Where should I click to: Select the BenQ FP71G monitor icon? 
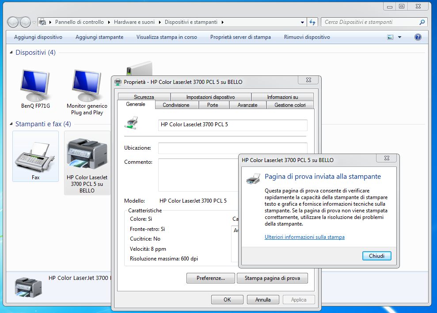[x=35, y=85]
